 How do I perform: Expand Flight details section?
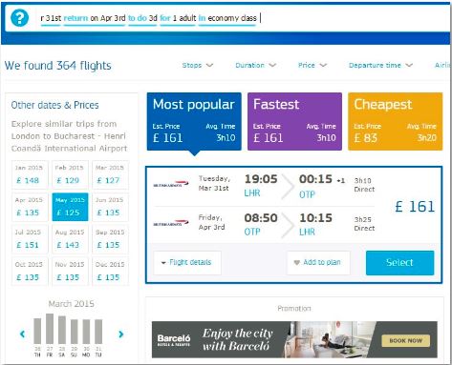[187, 262]
